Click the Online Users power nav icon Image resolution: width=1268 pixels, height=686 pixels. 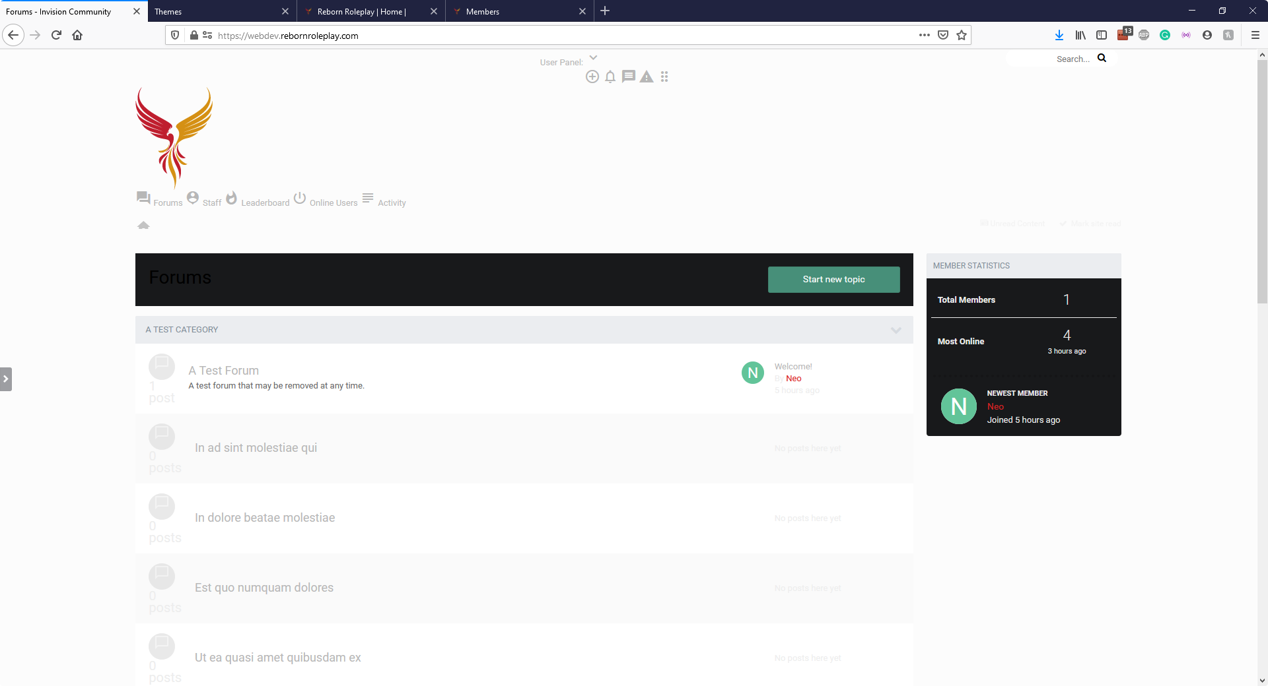(300, 197)
